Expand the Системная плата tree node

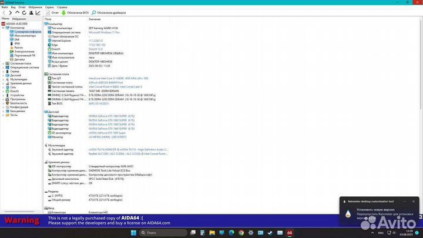click(x=4, y=63)
